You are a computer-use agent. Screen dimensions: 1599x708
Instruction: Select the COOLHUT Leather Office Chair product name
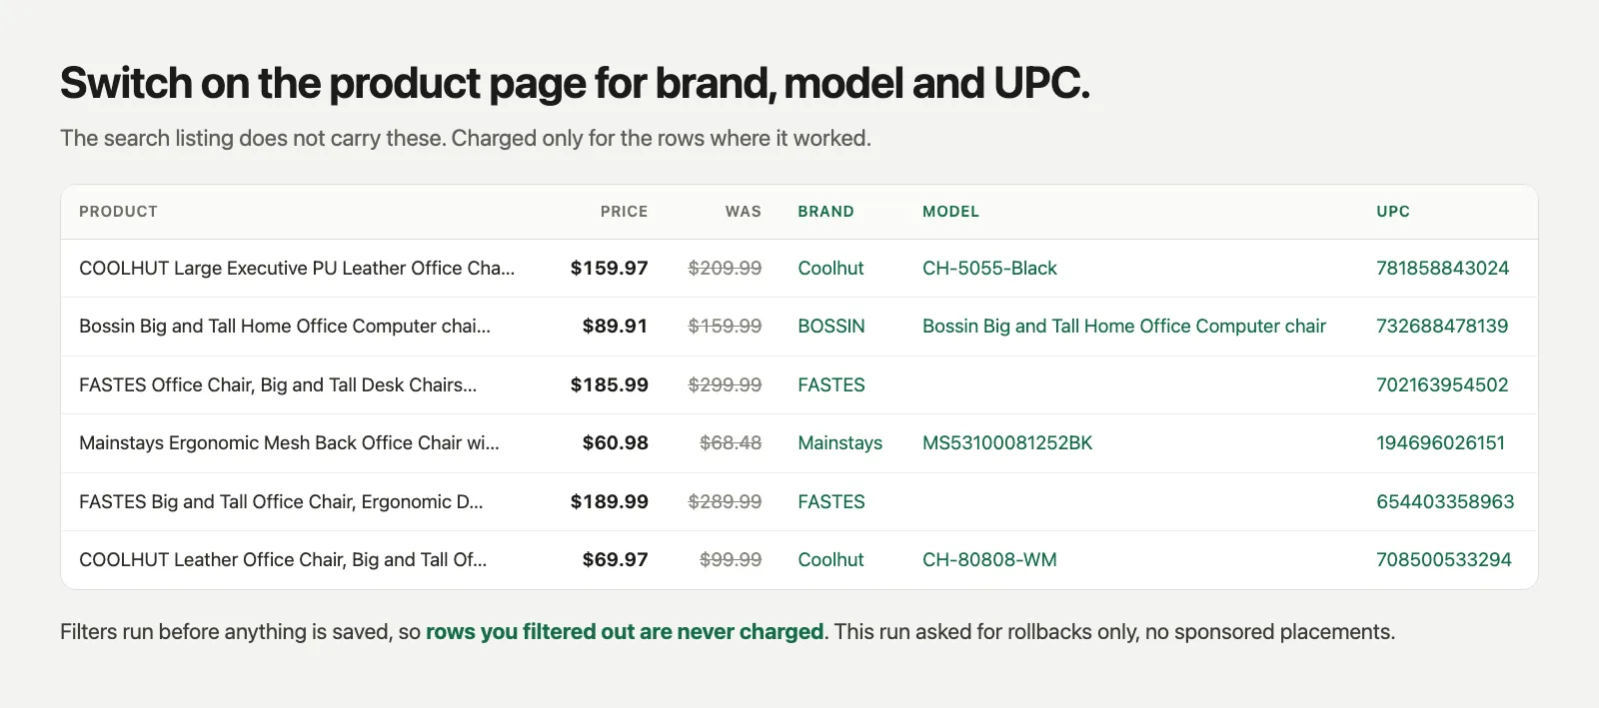coord(283,559)
